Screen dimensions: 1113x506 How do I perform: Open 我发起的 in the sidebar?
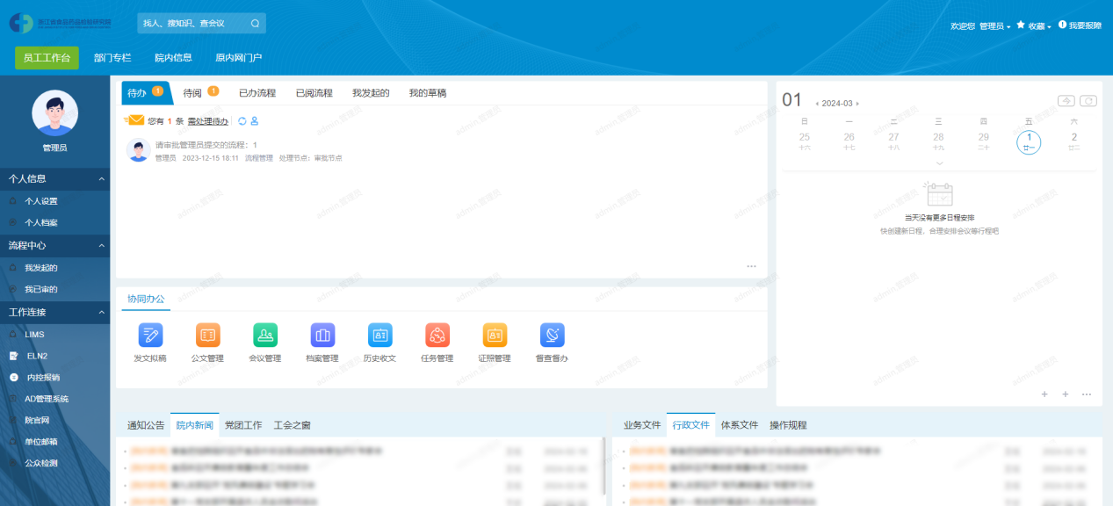click(41, 268)
